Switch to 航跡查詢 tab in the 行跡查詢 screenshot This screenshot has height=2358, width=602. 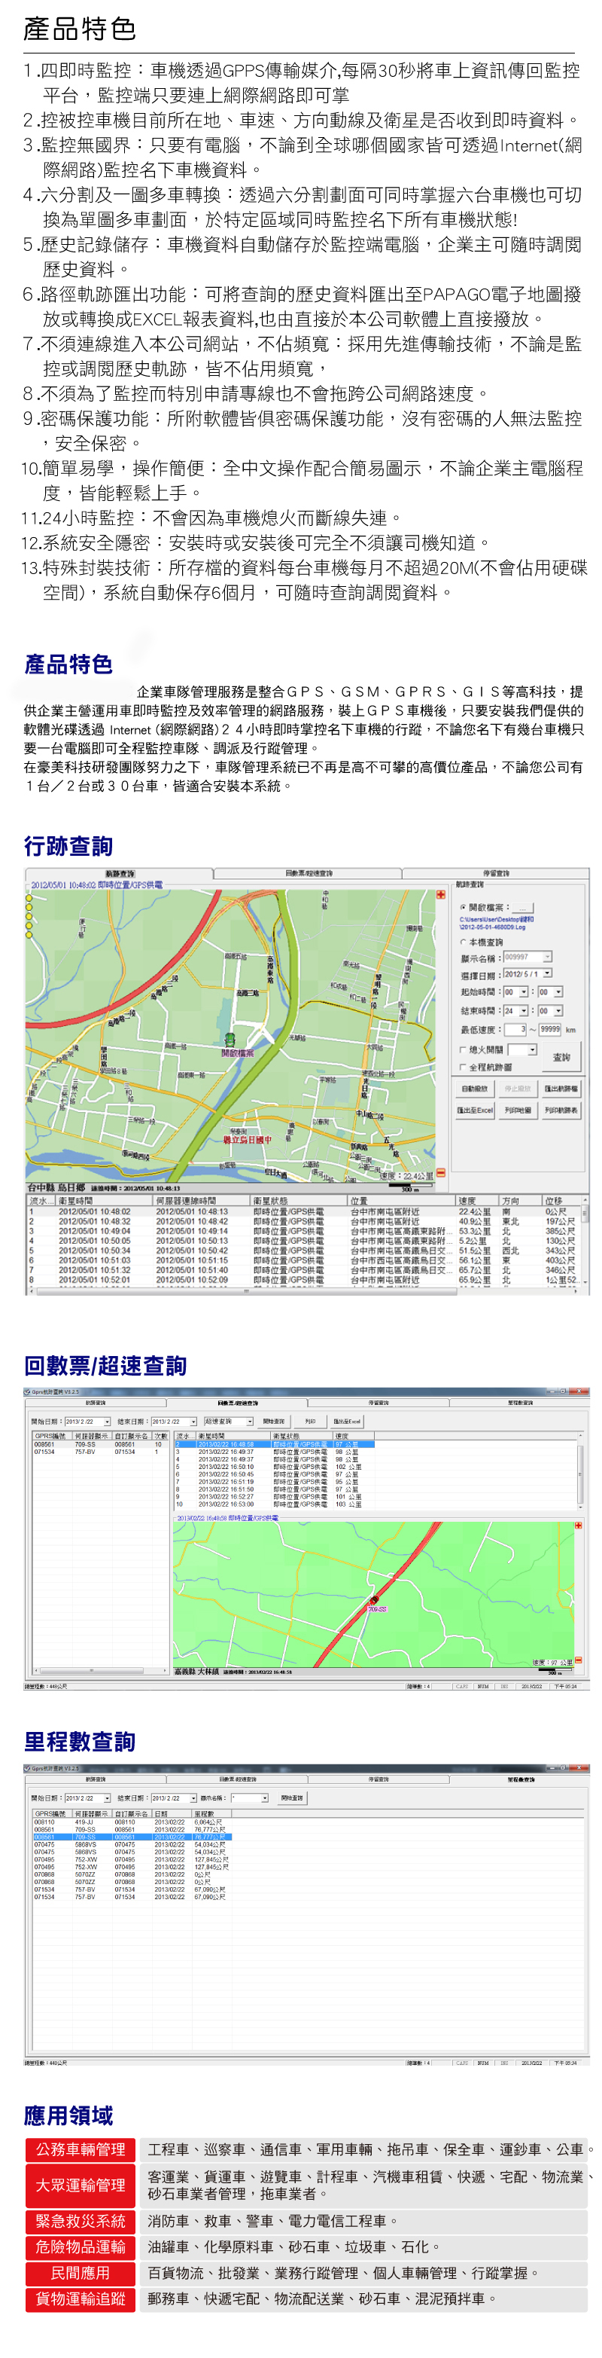120,873
